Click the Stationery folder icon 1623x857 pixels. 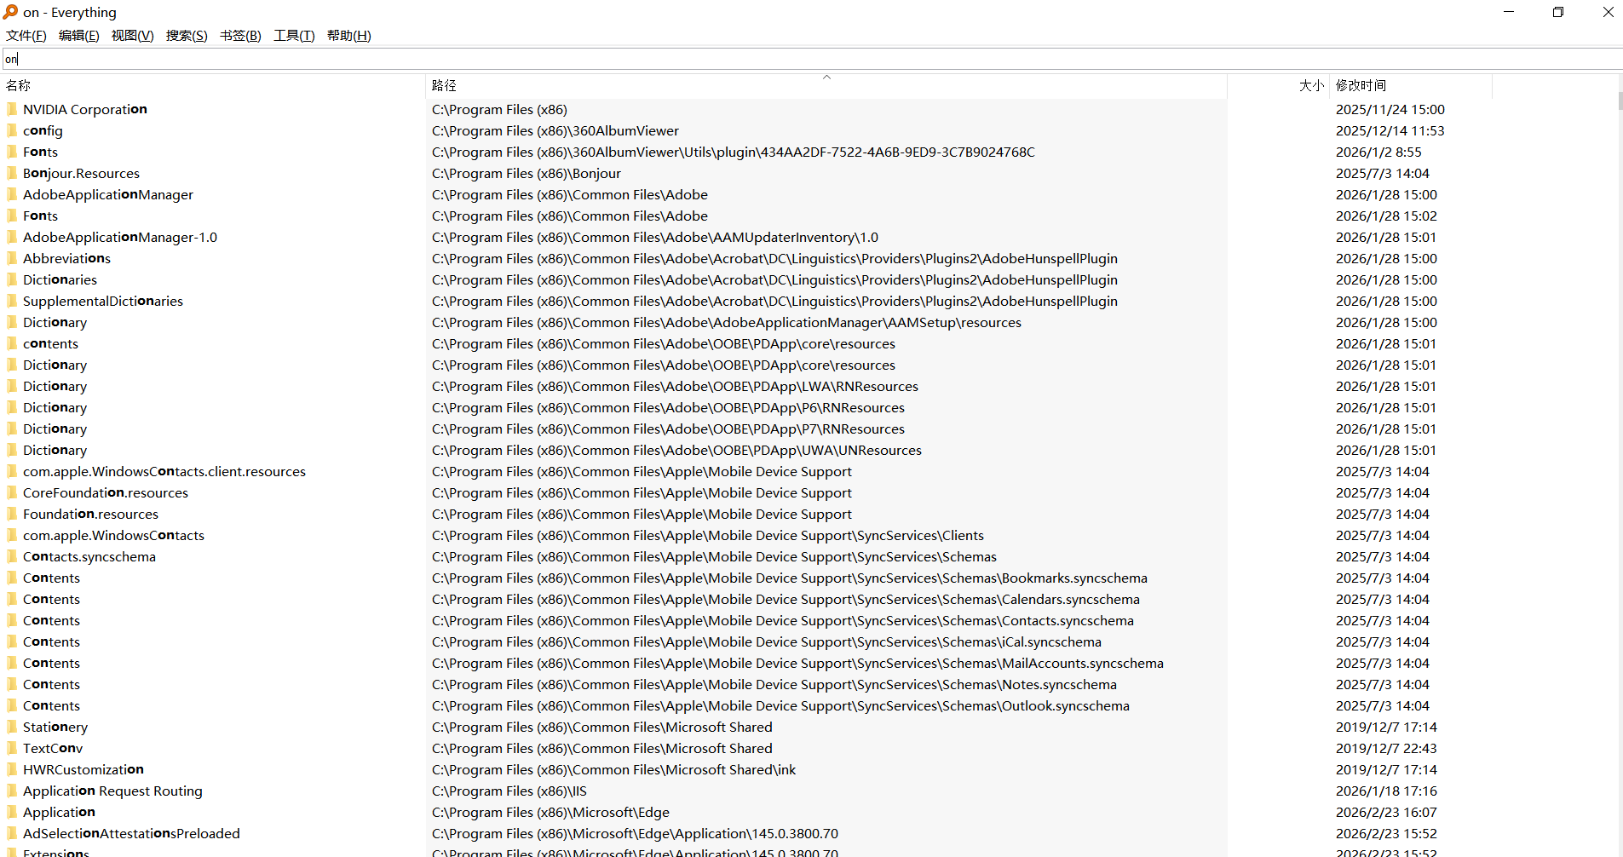[x=12, y=727]
